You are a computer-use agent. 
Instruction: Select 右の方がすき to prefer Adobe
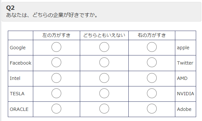(x=152, y=109)
